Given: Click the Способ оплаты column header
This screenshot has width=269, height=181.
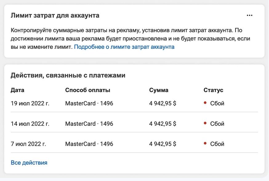Looking at the screenshot, I should click(88, 90).
